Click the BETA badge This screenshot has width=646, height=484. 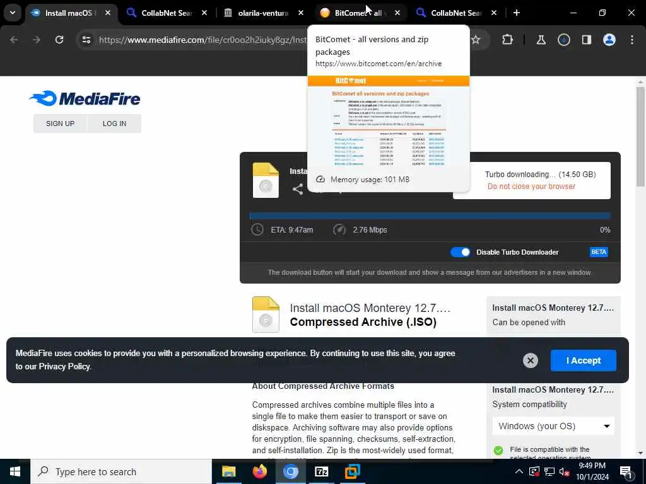coord(599,252)
